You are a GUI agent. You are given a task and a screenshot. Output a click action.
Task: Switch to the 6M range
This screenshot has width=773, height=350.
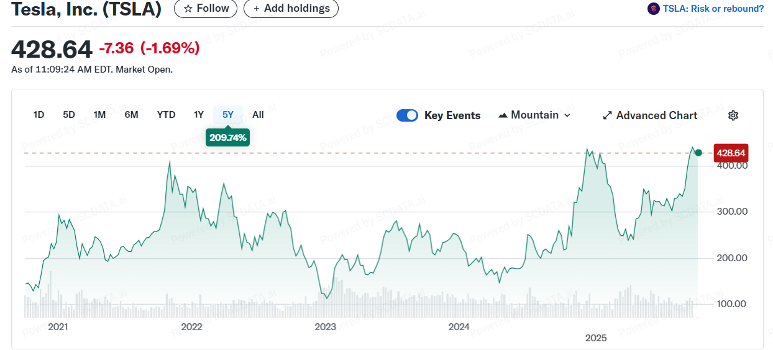[x=131, y=115]
